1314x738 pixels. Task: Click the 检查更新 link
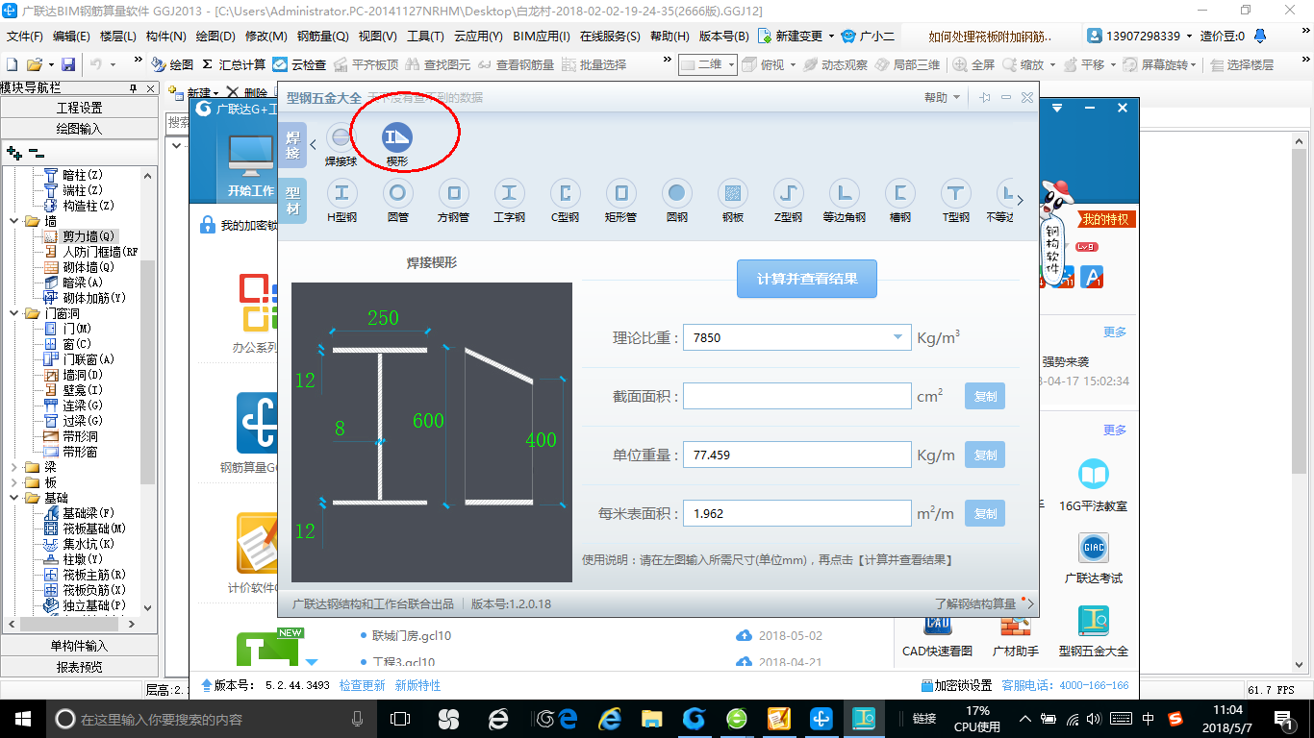pyautogui.click(x=362, y=685)
